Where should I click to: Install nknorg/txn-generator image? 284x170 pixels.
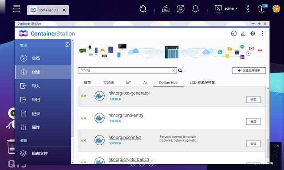pos(253,99)
